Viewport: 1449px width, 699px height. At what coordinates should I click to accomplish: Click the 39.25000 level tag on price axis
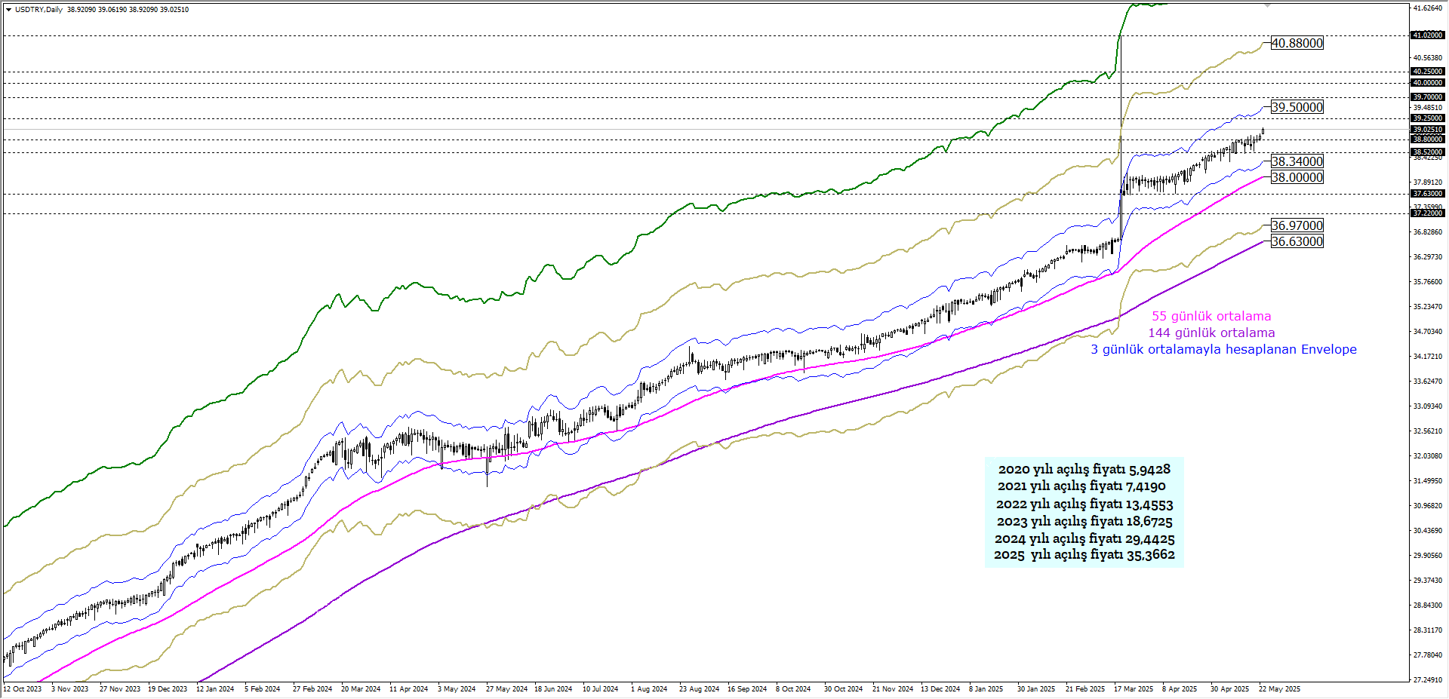(1427, 118)
